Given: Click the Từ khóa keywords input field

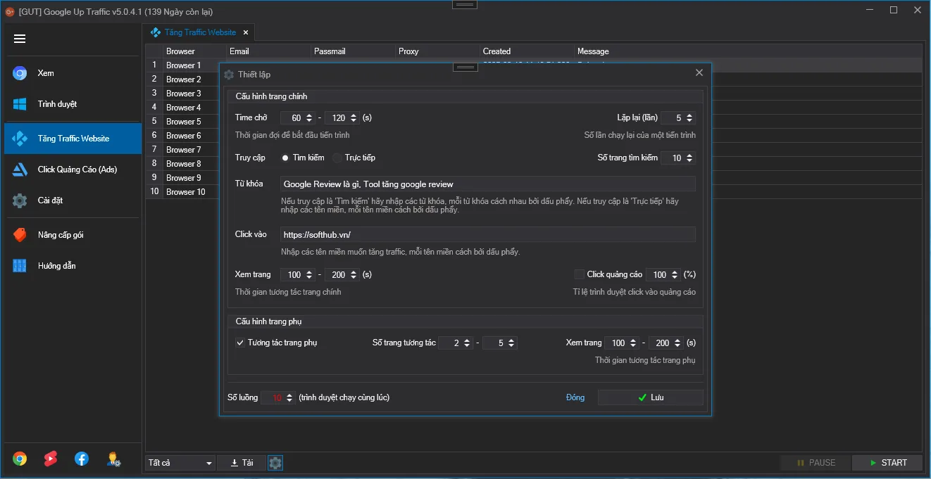Looking at the screenshot, I should (x=487, y=184).
